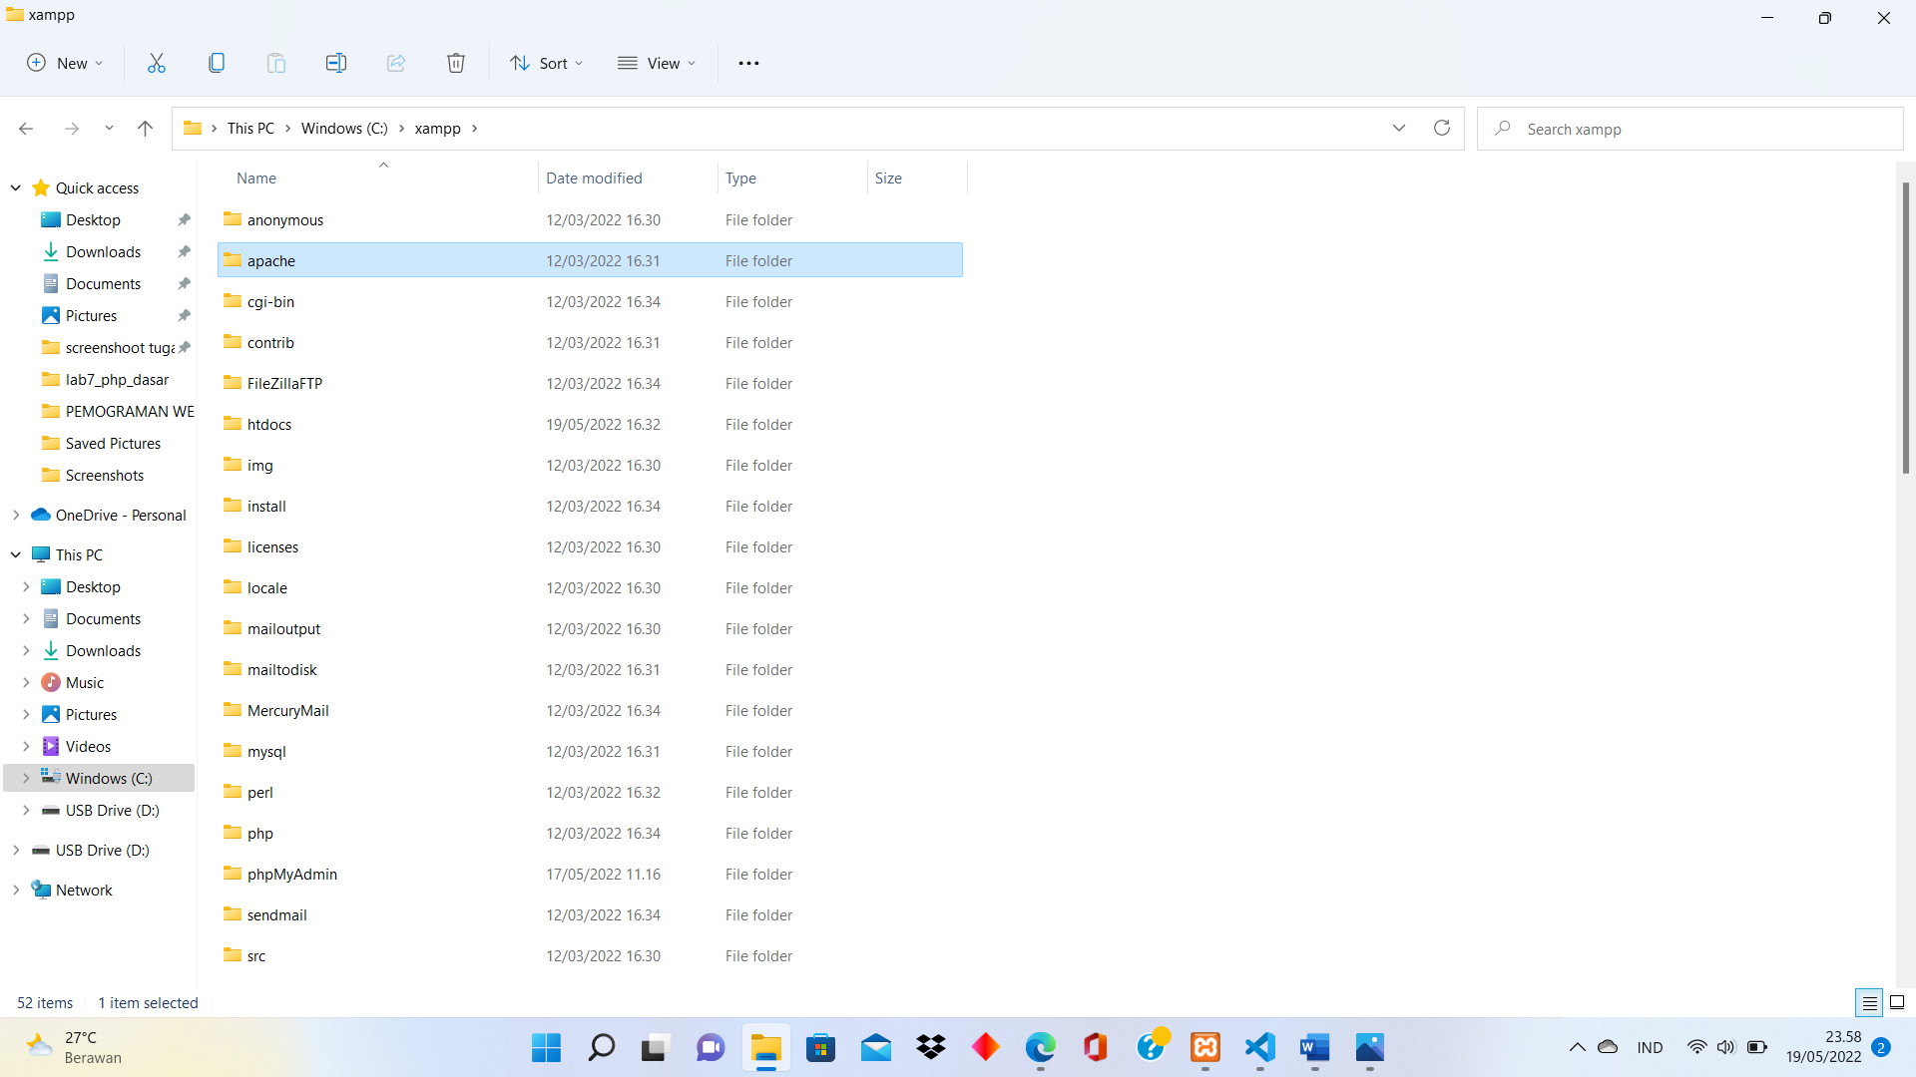The height and width of the screenshot is (1077, 1916).
Task: Click the Cut scissors icon
Action: tap(157, 63)
